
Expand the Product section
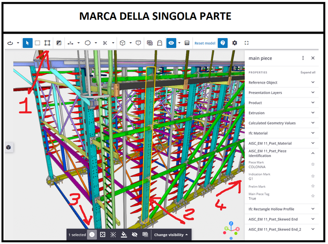(282, 103)
